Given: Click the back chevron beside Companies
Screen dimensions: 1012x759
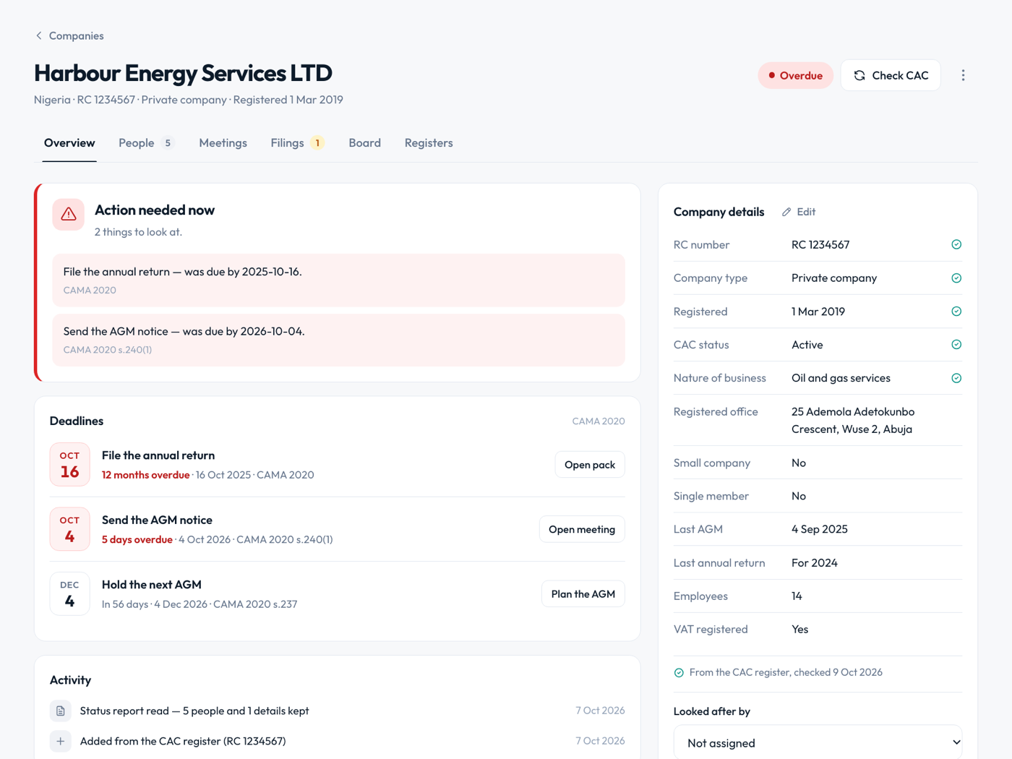Looking at the screenshot, I should (39, 35).
